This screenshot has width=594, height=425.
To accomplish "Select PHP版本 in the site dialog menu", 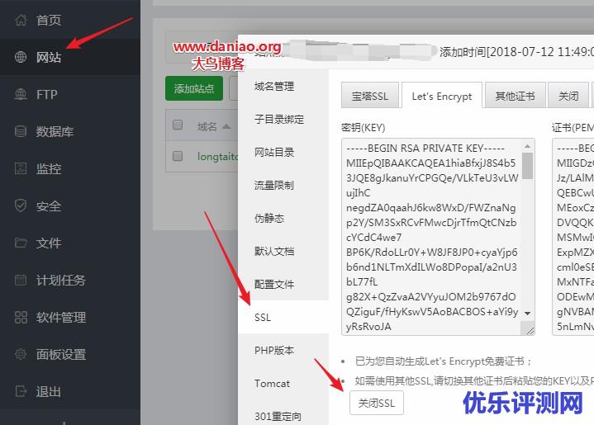I will click(x=274, y=351).
